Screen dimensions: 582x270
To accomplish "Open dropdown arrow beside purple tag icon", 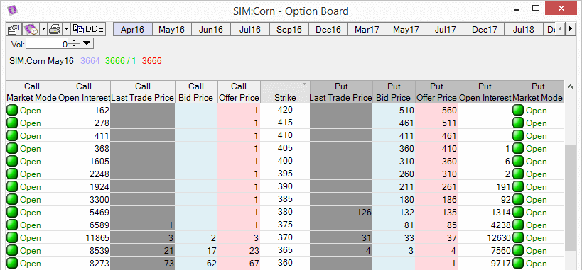I will pos(43,29).
